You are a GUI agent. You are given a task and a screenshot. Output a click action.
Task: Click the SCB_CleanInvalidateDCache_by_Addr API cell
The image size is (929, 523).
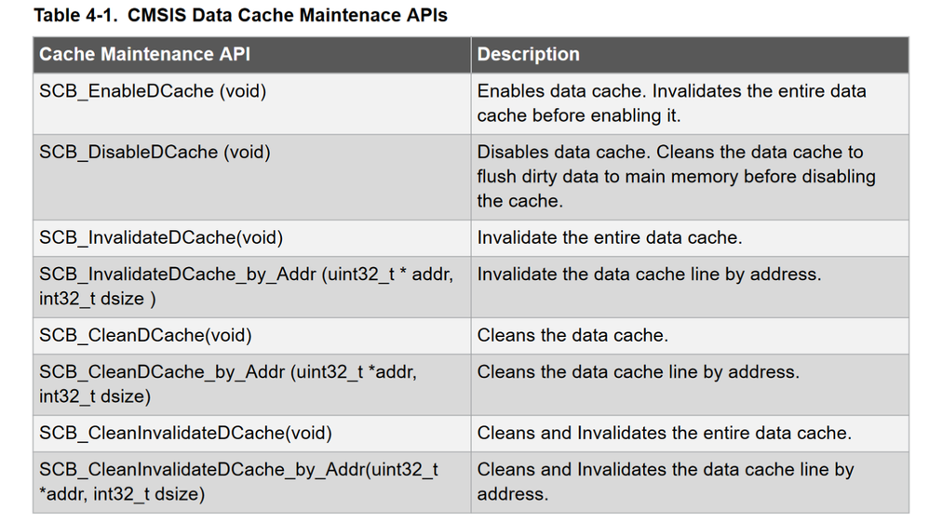click(x=238, y=481)
